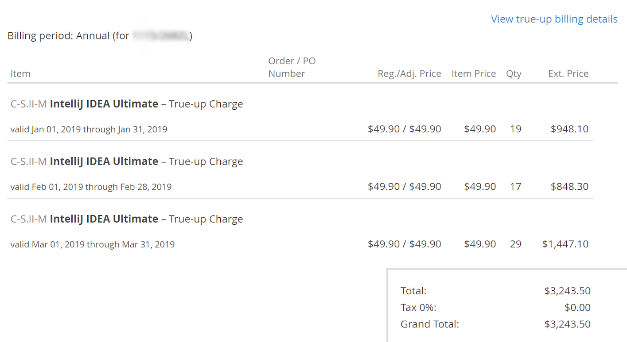Select the February 2019 validity date line
This screenshot has height=342, width=627.
coord(91,187)
